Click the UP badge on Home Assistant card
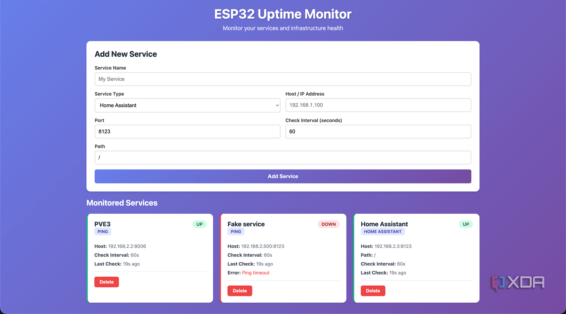Image resolution: width=566 pixels, height=314 pixels. pyautogui.click(x=465, y=224)
